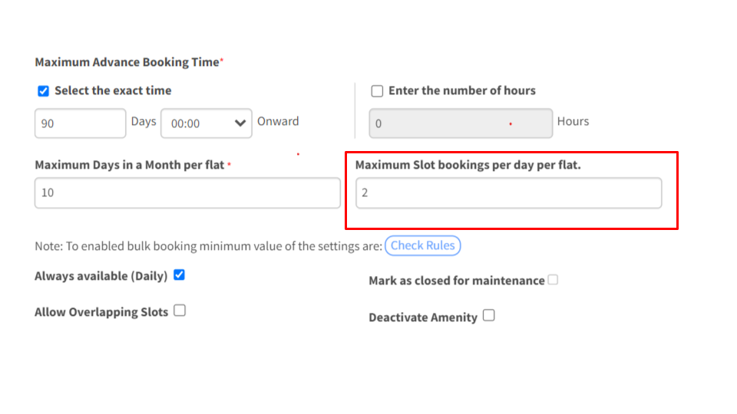Open the 00:00 time dropdown
Image resolution: width=737 pixels, height=414 pixels.
207,123
